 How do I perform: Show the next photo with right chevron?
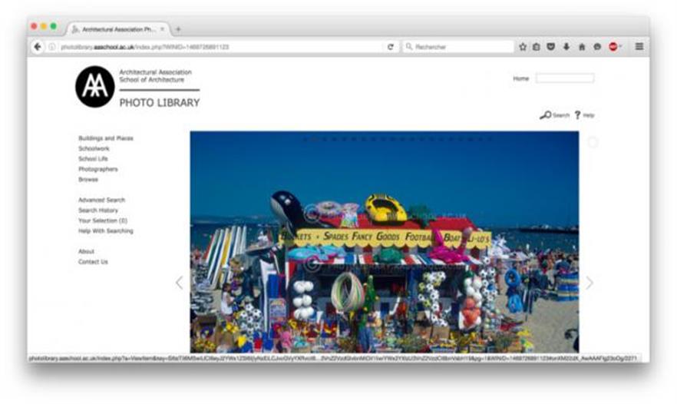pos(589,283)
